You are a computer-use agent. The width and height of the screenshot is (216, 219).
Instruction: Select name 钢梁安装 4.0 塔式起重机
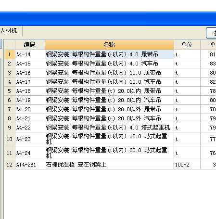click(109, 128)
